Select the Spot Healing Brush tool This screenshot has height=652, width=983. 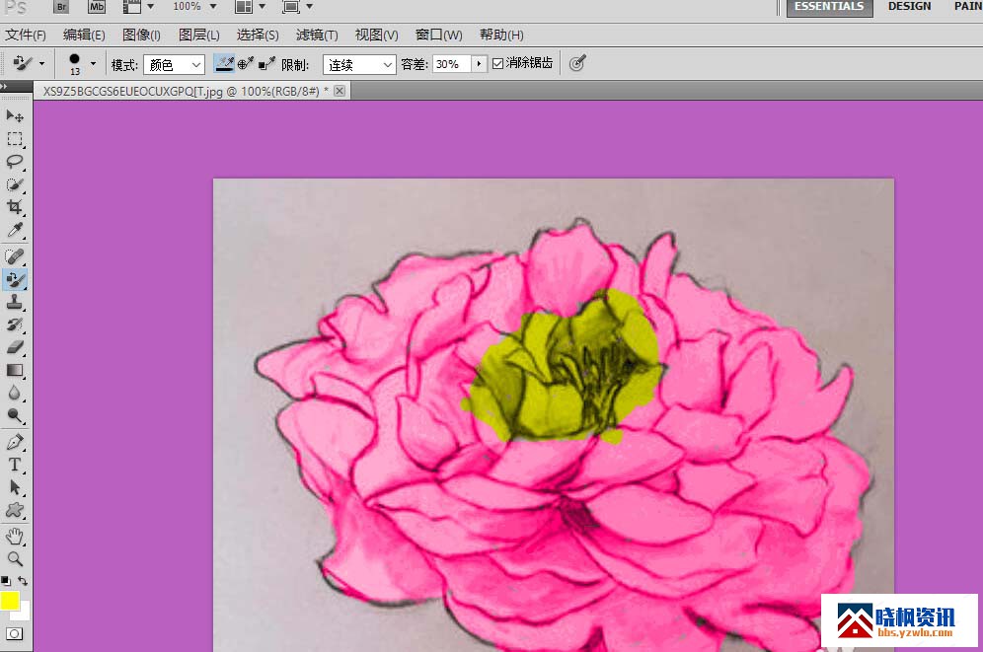click(x=15, y=256)
